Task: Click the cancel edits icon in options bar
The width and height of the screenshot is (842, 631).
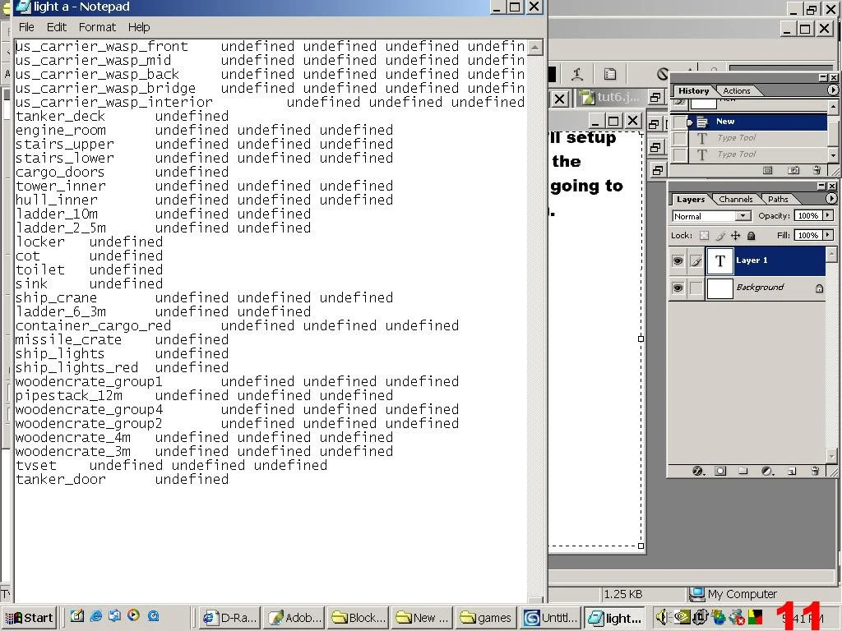Action: pyautogui.click(x=664, y=74)
